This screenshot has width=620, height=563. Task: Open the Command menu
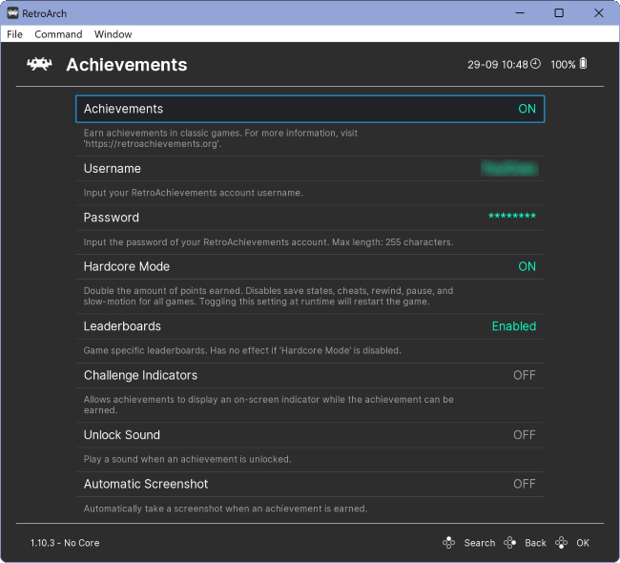[58, 34]
